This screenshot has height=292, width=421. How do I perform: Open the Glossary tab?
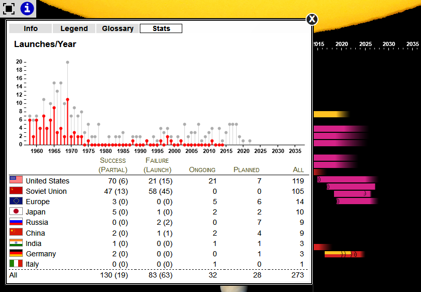(x=118, y=28)
